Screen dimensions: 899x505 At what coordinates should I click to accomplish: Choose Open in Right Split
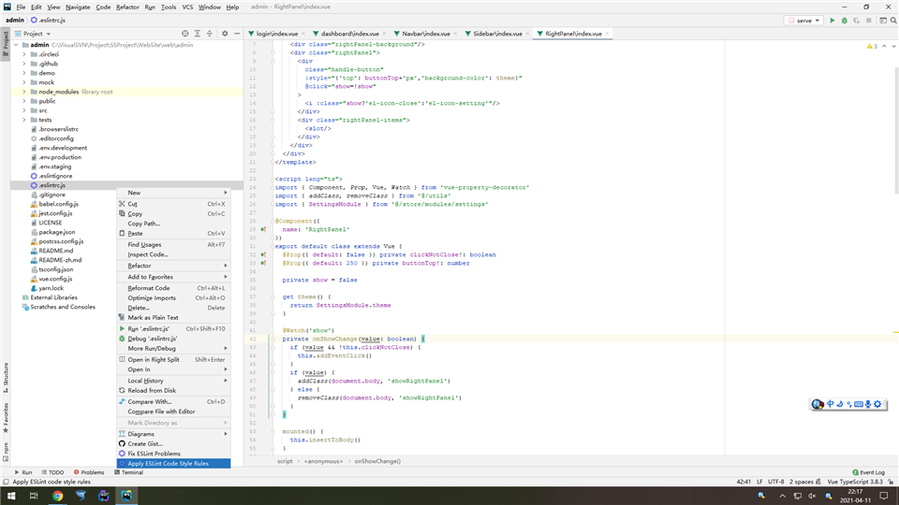[x=174, y=359]
